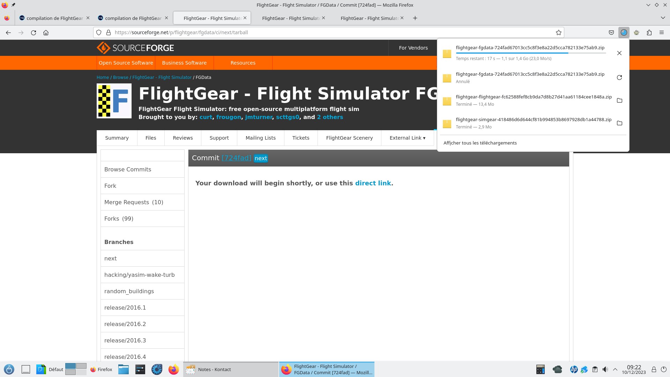Switch to Notes - Kontact window
670x377 pixels.
tap(231, 369)
